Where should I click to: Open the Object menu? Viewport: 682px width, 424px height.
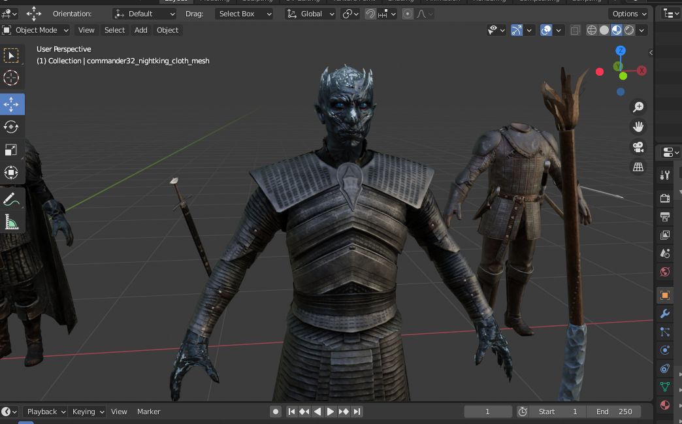click(167, 30)
